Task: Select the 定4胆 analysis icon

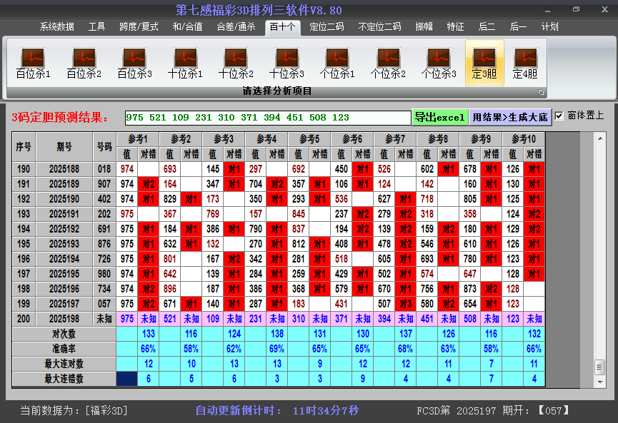Action: click(525, 63)
